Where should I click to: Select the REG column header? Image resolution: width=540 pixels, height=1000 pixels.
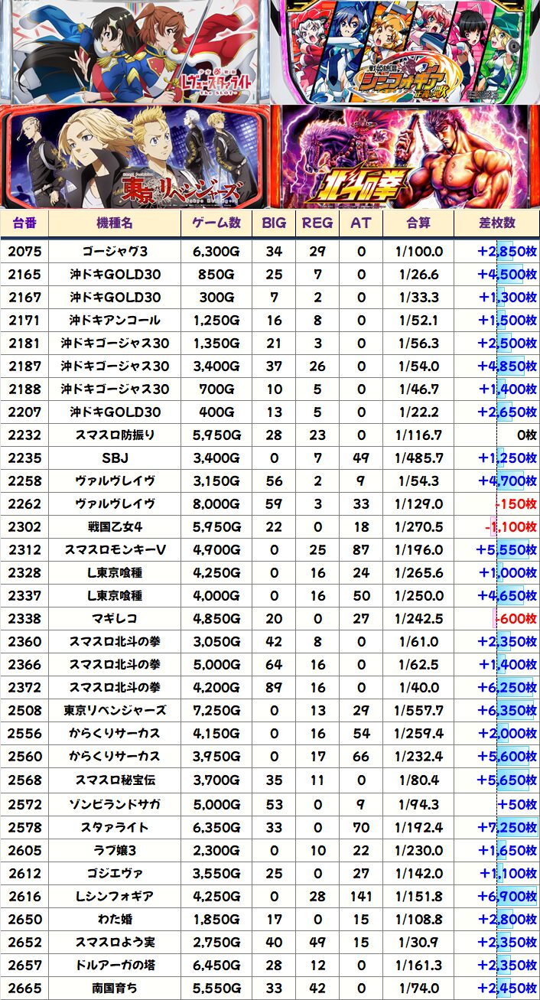(x=317, y=223)
